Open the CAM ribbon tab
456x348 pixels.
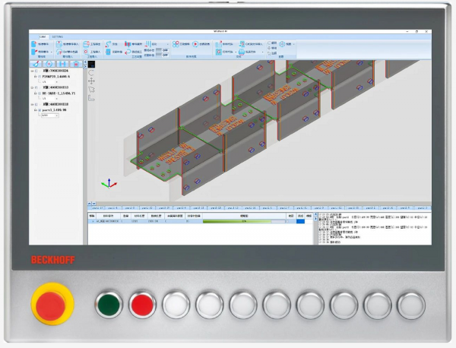click(x=43, y=36)
